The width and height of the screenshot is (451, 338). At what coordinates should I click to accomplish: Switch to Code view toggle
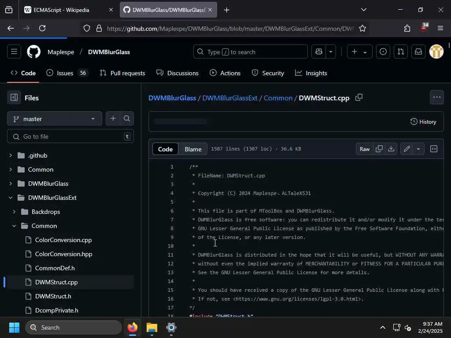tap(166, 149)
